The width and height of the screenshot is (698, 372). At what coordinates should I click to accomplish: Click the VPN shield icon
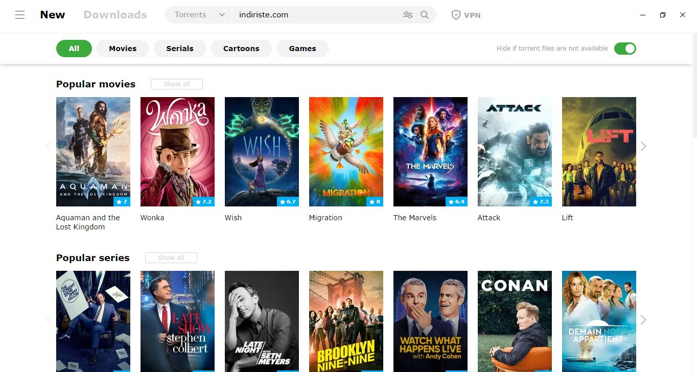coord(456,15)
